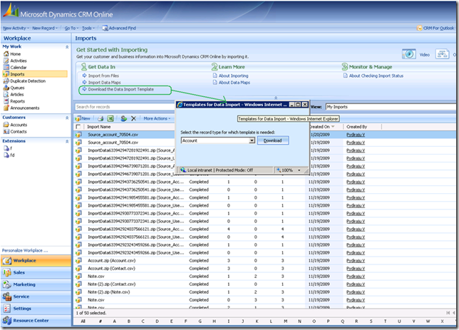Click Download the Data Import Template link
Image resolution: width=459 pixels, height=330 pixels.
pos(120,89)
